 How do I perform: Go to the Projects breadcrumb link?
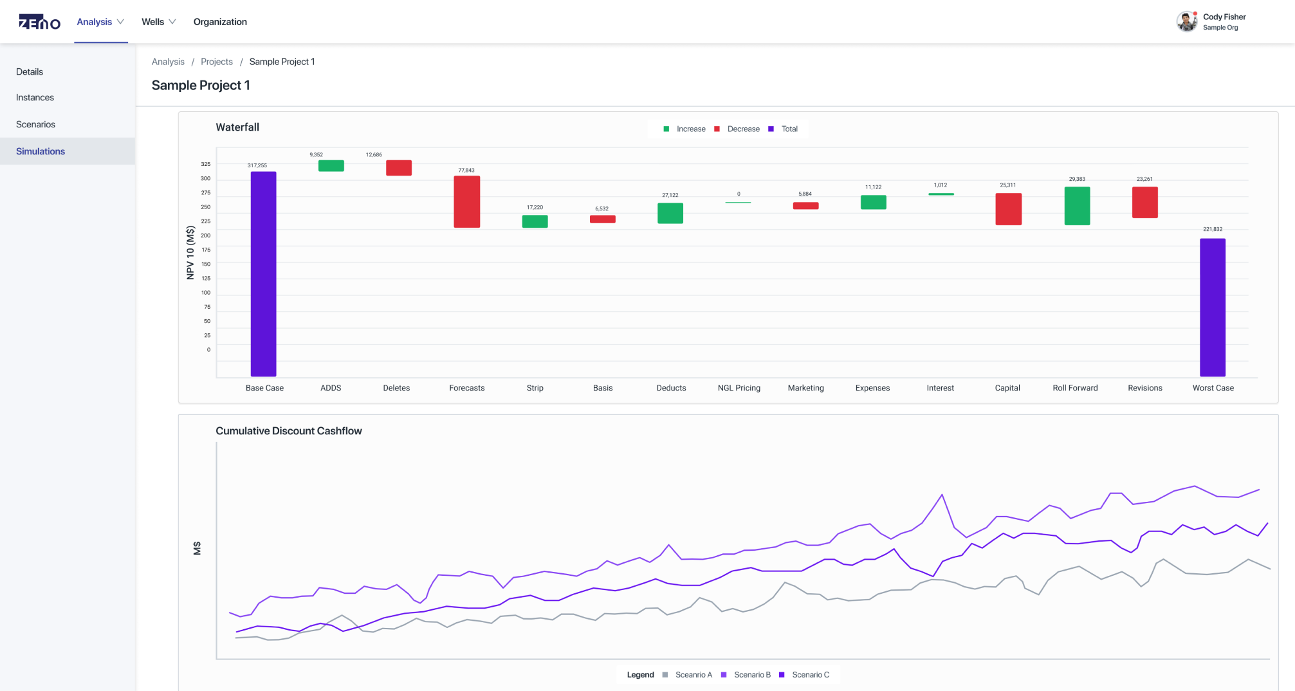(217, 62)
